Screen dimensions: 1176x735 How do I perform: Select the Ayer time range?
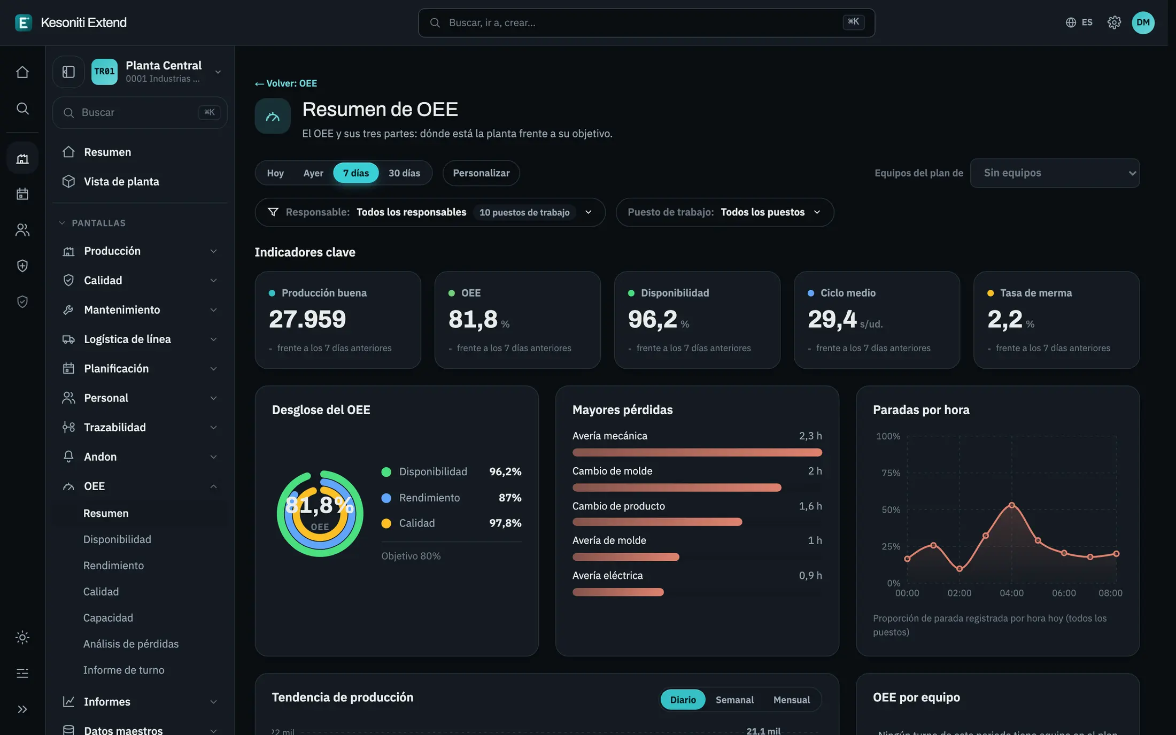313,173
